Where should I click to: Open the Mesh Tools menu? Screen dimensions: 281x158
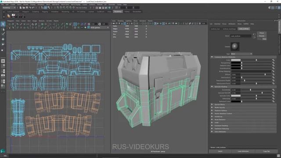[x=65, y=4]
